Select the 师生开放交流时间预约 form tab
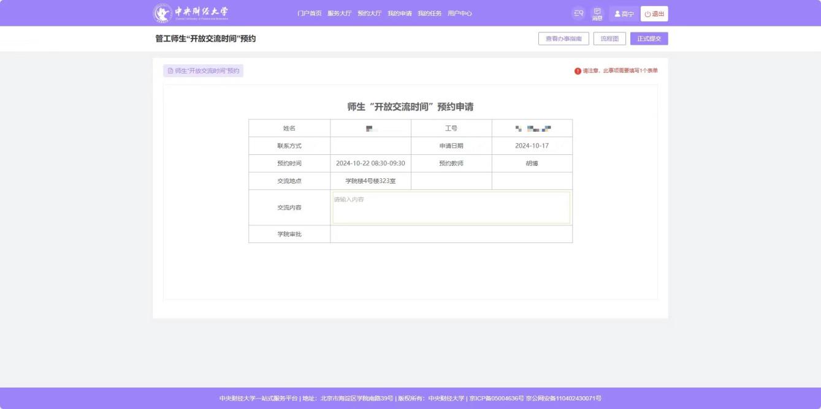 (x=203, y=71)
